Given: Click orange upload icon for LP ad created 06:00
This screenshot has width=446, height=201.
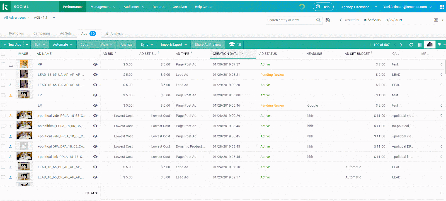Looking at the screenshot, I should pos(11,95).
